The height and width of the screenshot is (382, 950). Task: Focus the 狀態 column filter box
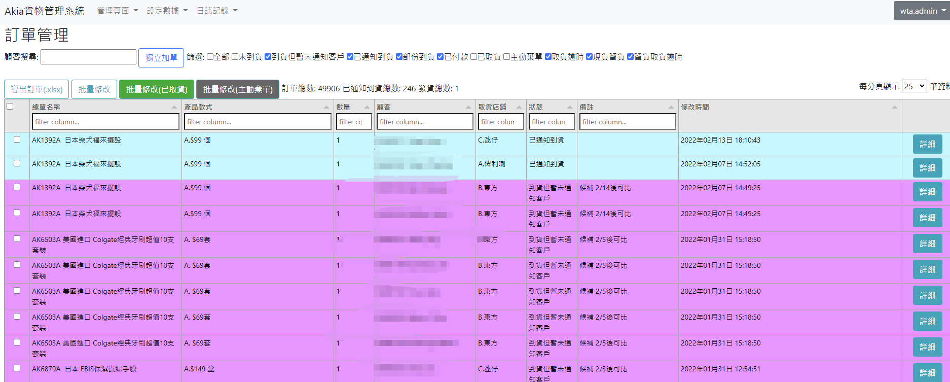[x=552, y=122]
